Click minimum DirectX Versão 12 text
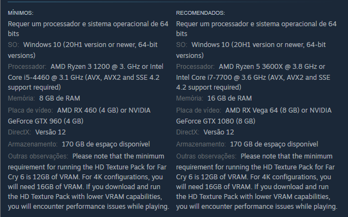Screen dimensions: 348x217 (50, 132)
